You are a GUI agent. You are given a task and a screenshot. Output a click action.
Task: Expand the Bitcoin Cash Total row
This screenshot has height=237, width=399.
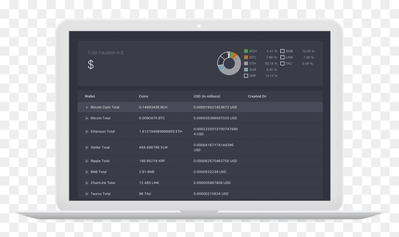point(86,107)
